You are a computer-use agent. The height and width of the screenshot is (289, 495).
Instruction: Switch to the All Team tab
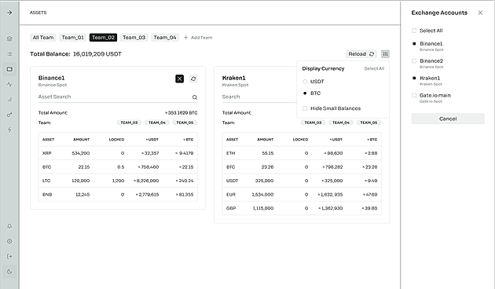43,38
